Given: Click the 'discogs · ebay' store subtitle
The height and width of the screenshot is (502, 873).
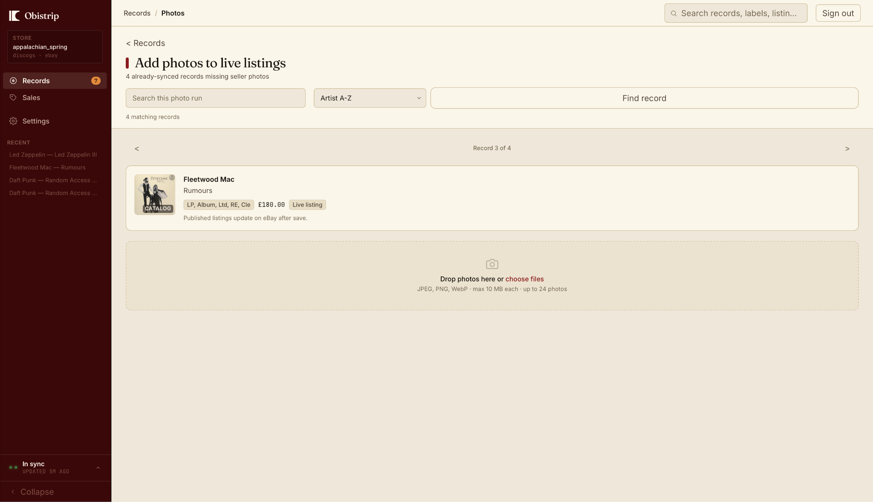Looking at the screenshot, I should pos(35,55).
